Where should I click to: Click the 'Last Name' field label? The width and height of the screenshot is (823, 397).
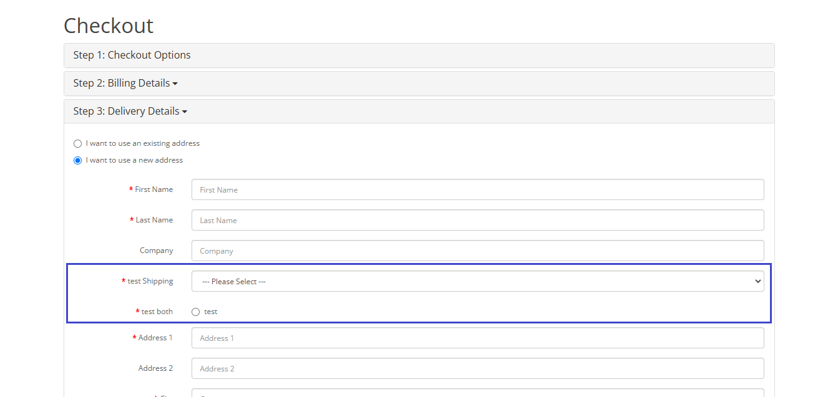click(x=154, y=220)
